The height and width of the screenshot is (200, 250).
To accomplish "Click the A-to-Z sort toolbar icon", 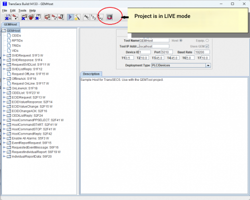I will pyautogui.click(x=100, y=17).
